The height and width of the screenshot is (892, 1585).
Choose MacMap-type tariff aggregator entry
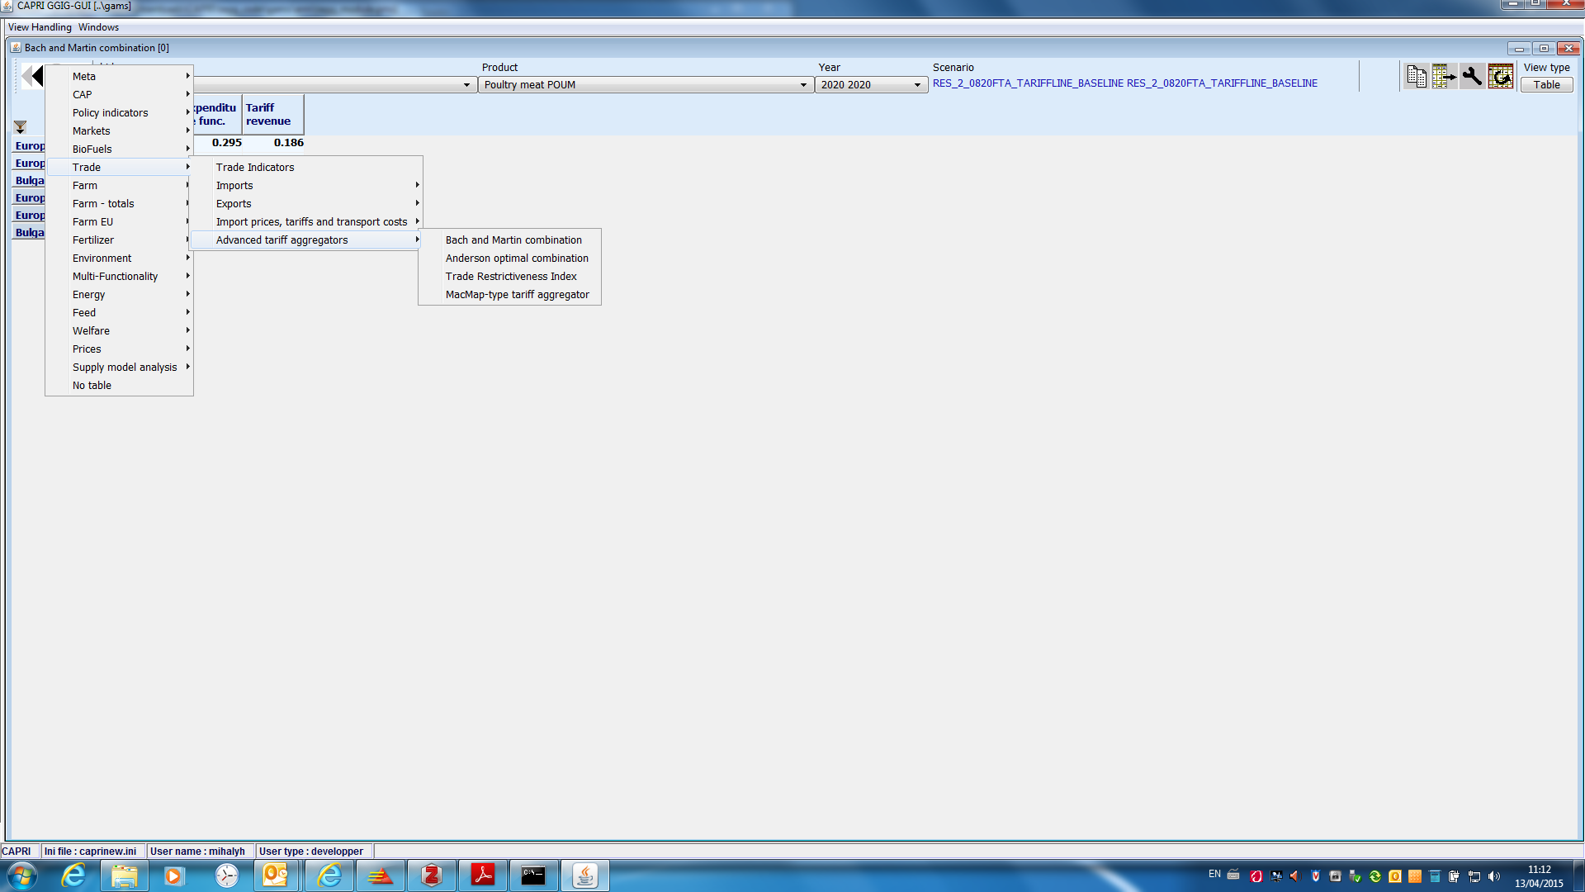(517, 295)
